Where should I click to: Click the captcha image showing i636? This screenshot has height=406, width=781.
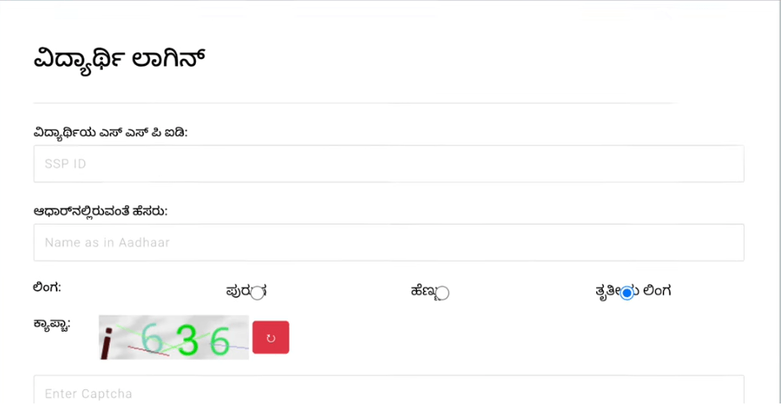[173, 338]
